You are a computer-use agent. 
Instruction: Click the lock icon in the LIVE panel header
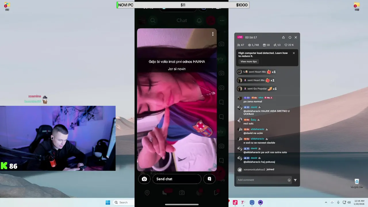283,37
